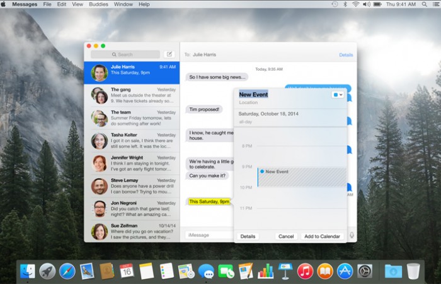Open Safari from the dock
This screenshot has width=441, height=284.
pos(67,271)
